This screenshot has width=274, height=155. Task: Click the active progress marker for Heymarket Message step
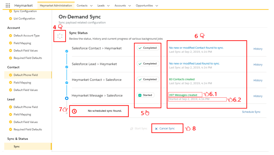coord(67,98)
